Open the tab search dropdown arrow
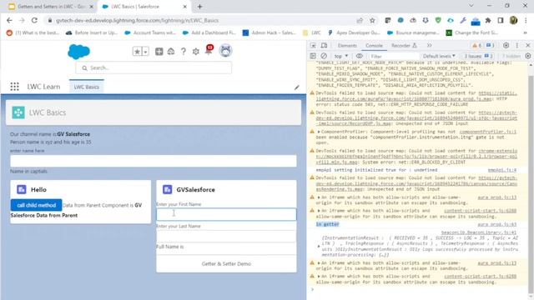The image size is (534, 300). [471, 6]
